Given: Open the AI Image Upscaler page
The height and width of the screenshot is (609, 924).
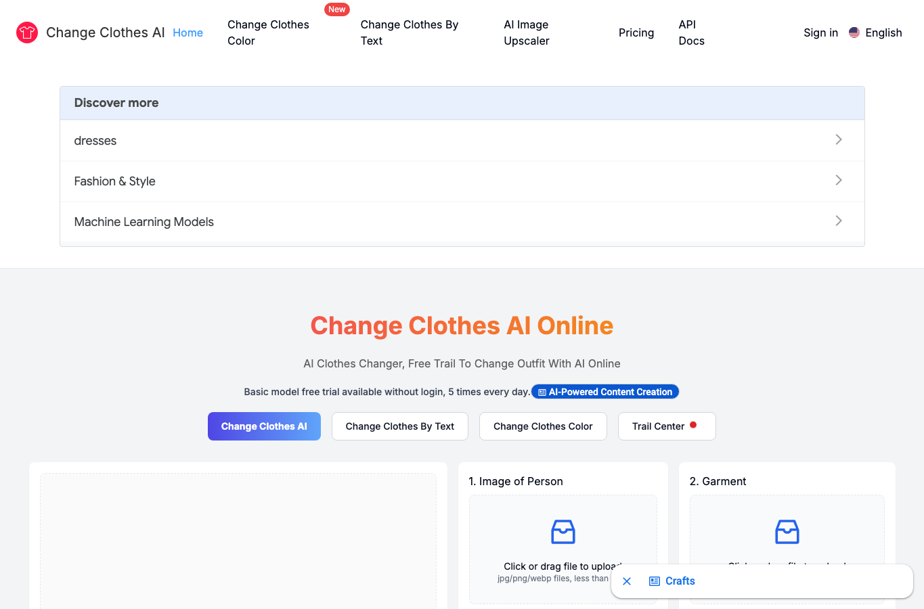Looking at the screenshot, I should 527,32.
